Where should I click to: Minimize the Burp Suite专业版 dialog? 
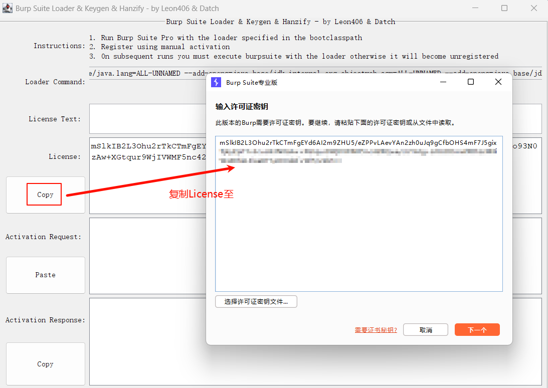(443, 82)
